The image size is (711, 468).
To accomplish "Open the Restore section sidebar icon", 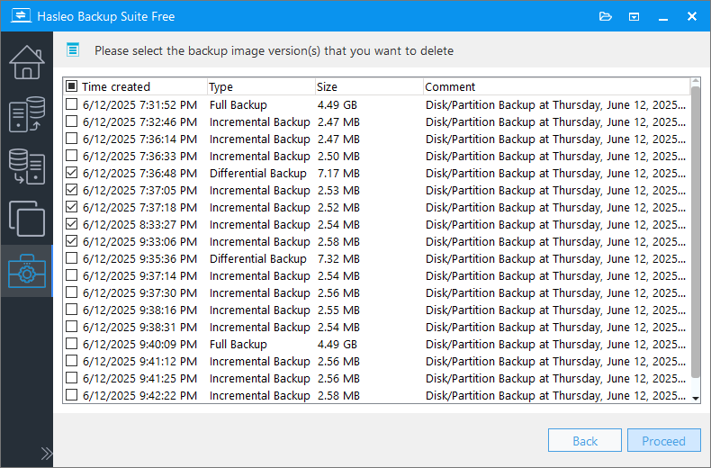I will point(27,166).
